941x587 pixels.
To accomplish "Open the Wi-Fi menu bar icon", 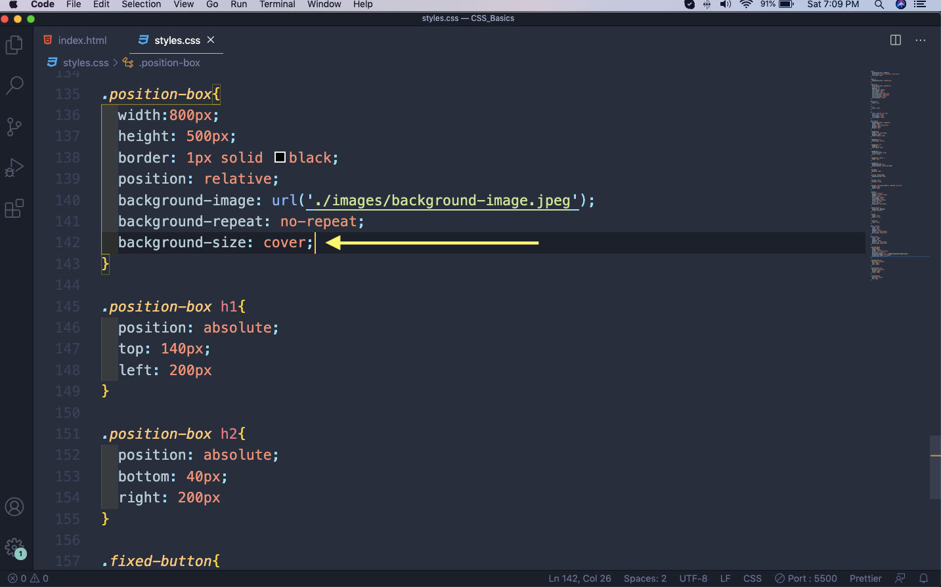I will [x=746, y=4].
